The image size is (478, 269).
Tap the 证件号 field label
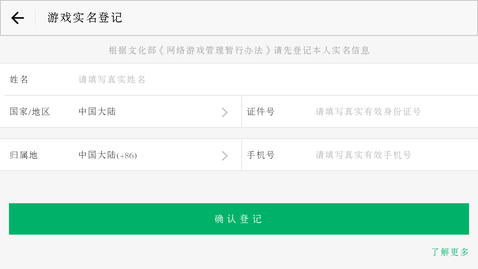tap(261, 112)
